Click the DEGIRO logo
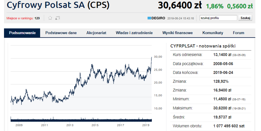Image resolution: width=261 pixels, height=131 pixels. tap(156, 18)
